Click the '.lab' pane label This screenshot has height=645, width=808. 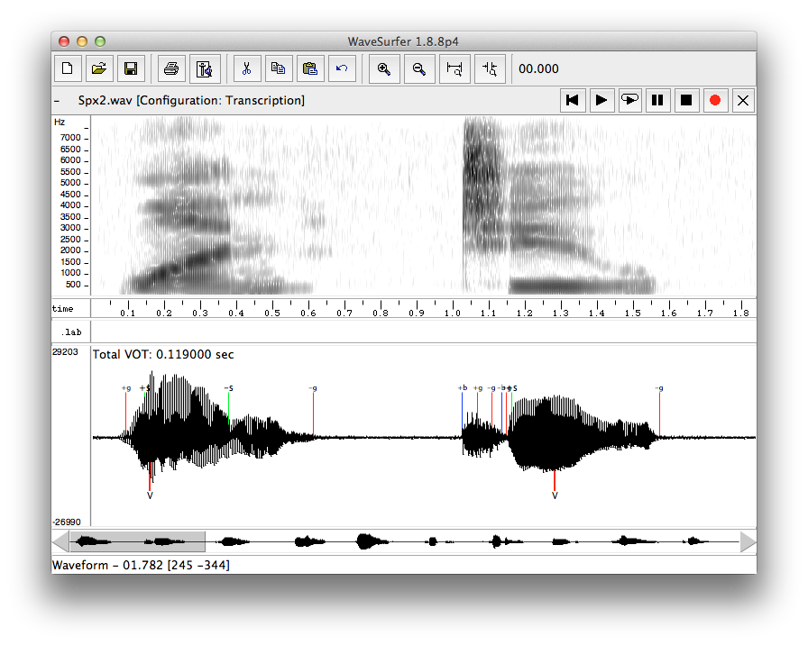[71, 332]
